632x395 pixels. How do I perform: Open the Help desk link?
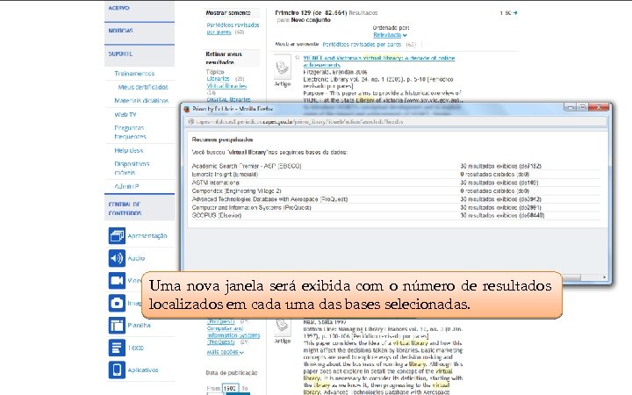point(128,150)
